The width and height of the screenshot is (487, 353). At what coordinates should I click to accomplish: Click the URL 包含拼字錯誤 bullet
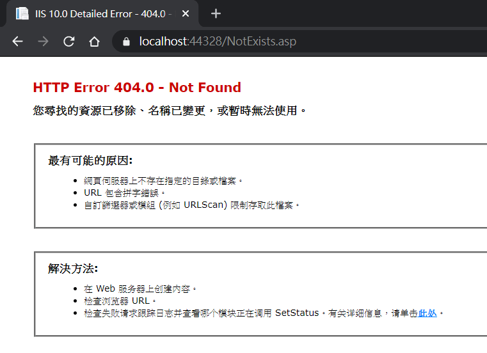coord(124,192)
